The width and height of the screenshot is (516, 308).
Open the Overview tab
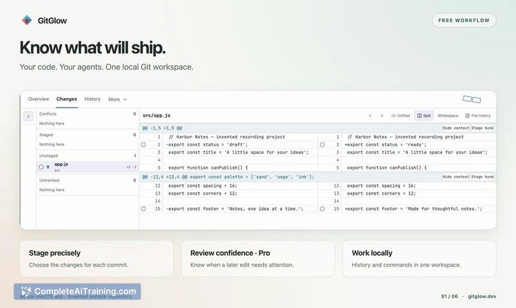click(39, 99)
